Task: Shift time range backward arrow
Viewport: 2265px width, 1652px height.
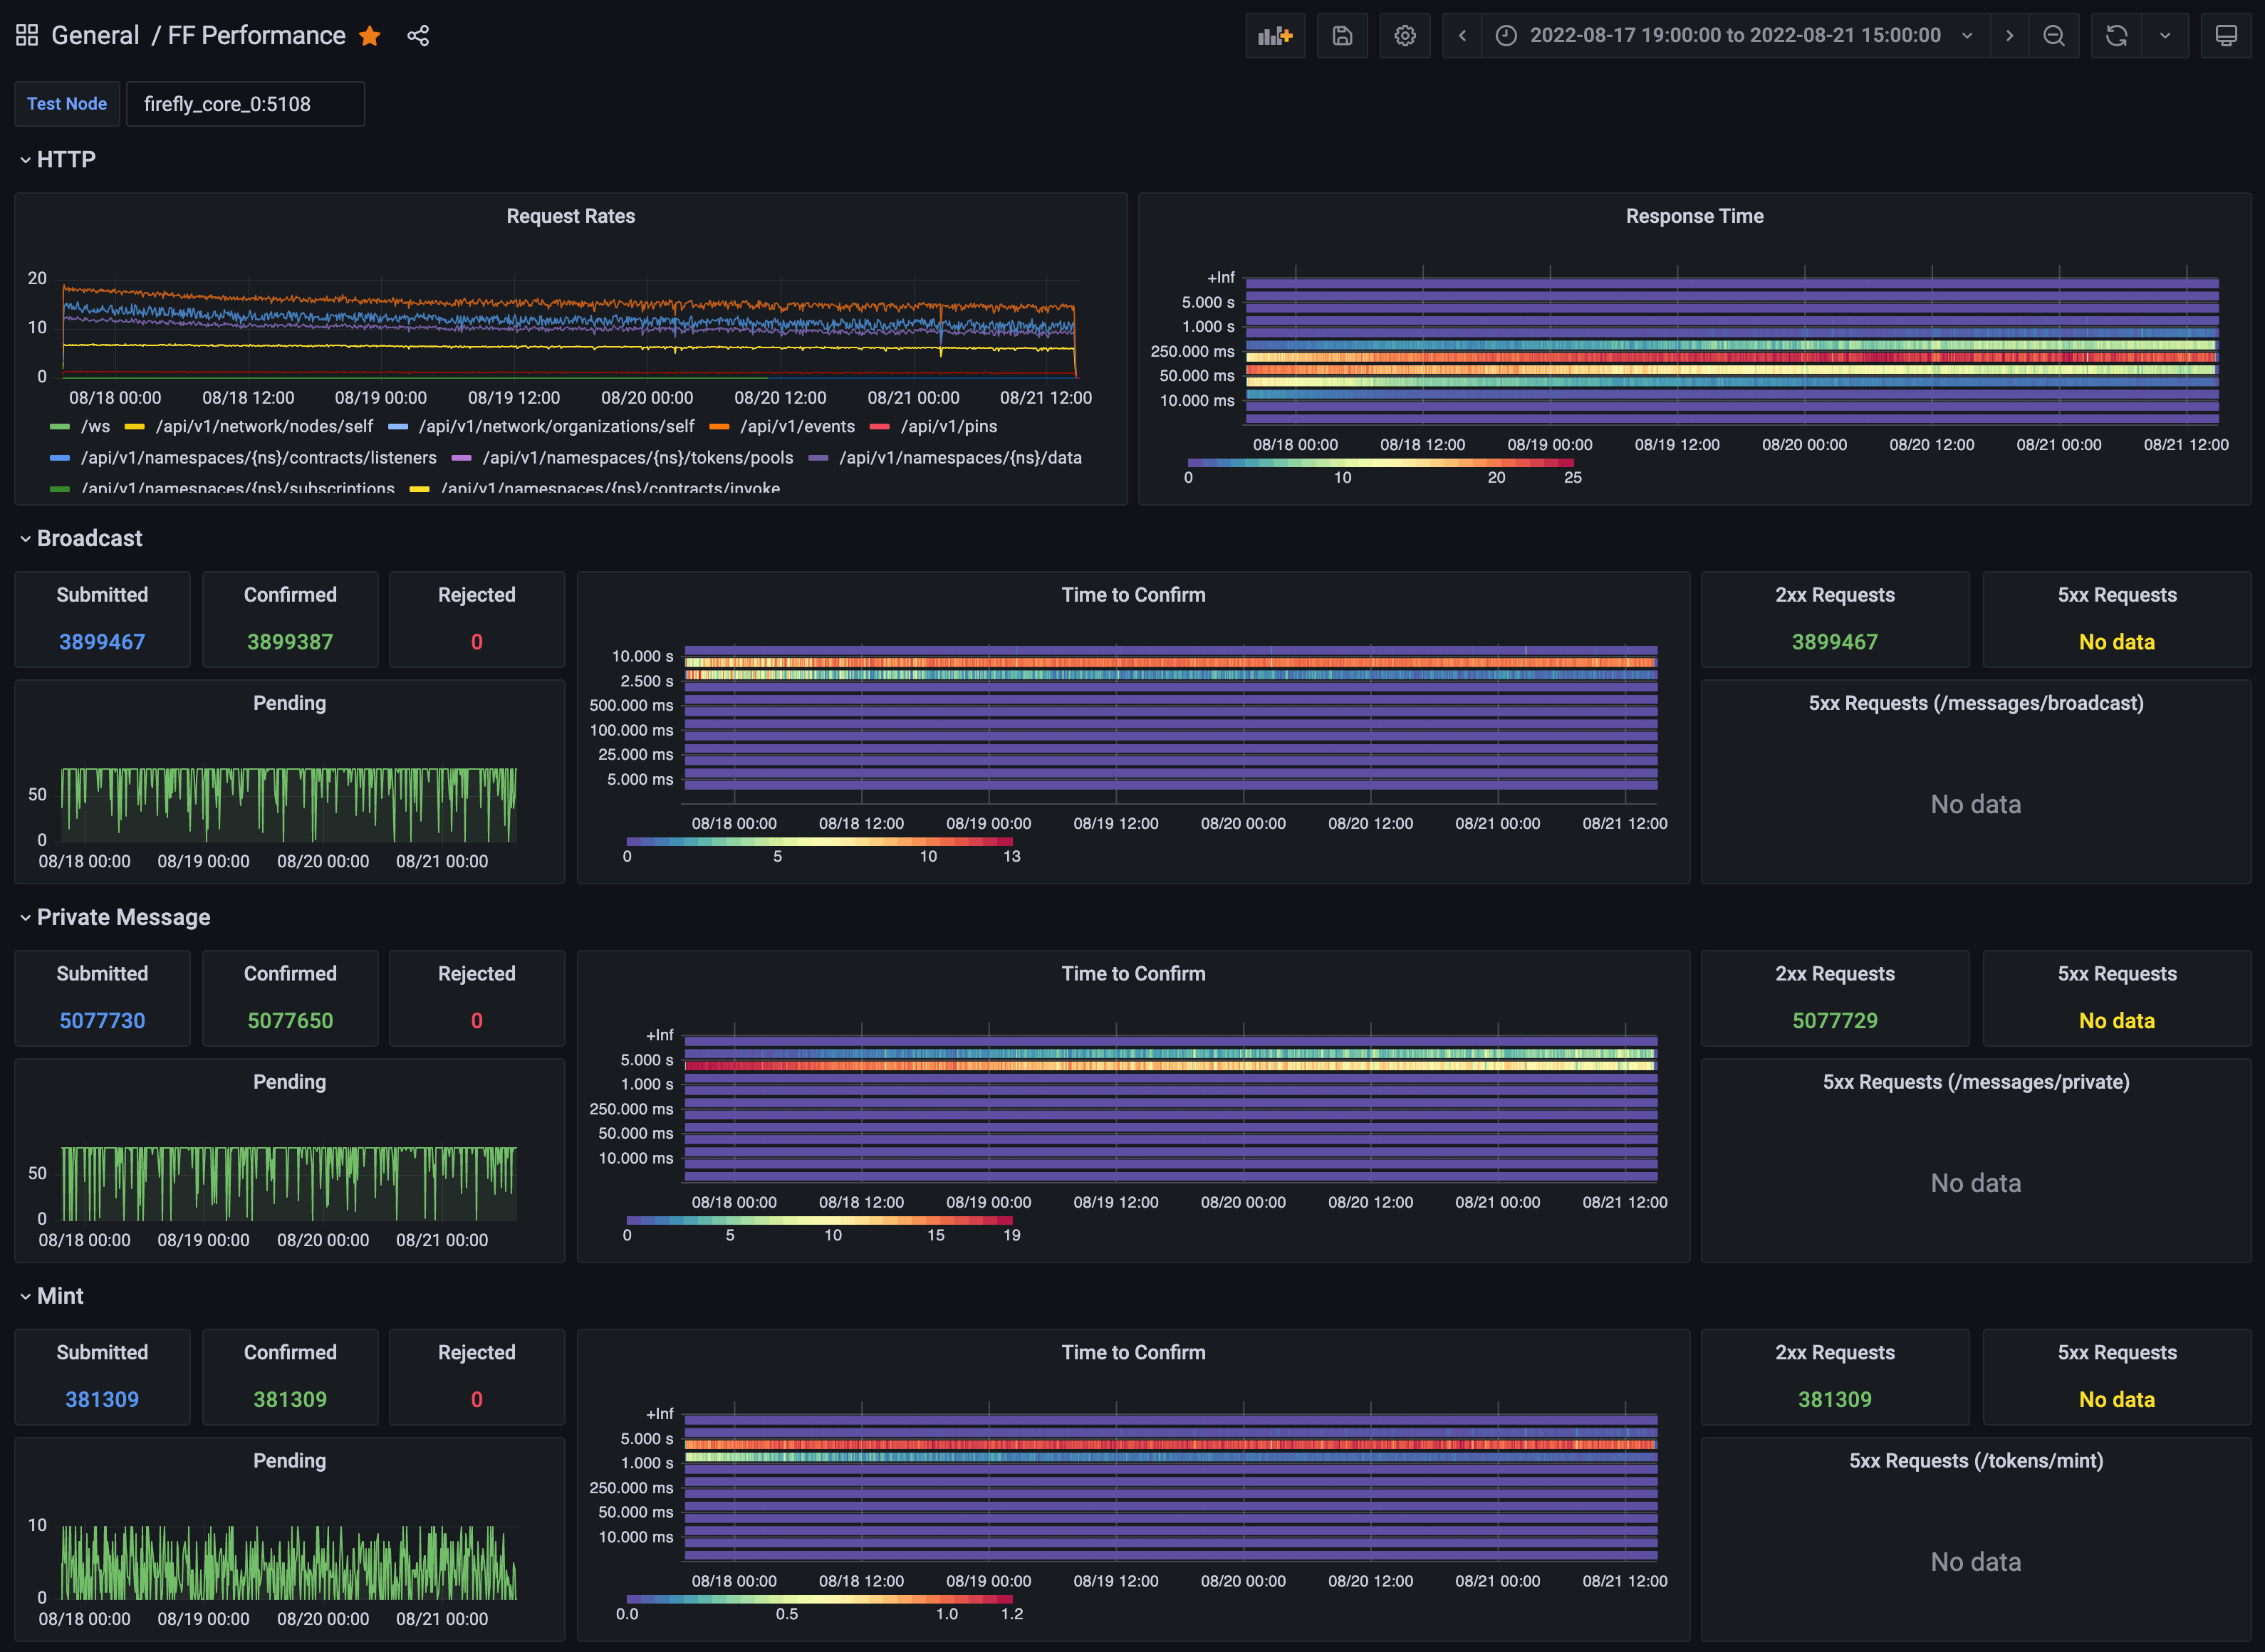Action: [1462, 36]
